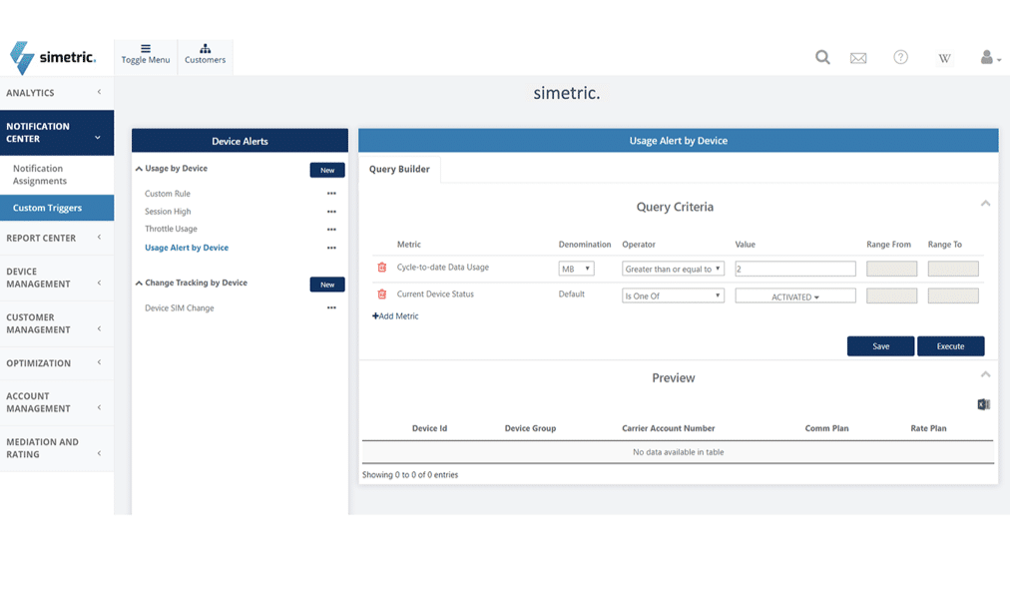Sort preview by Comm Plan column
This screenshot has width=1010, height=593.
[x=827, y=428]
